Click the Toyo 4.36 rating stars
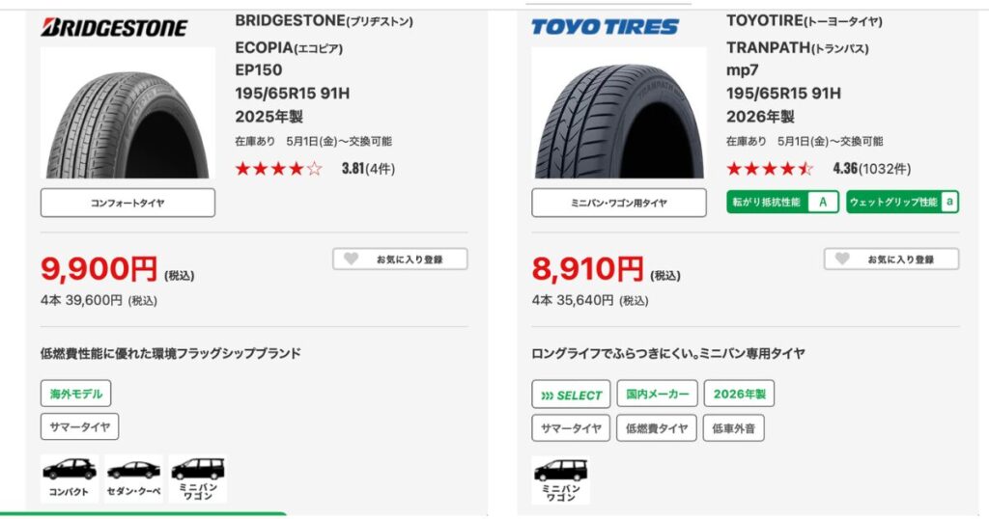Image resolution: width=989 pixels, height=519 pixels. click(770, 169)
